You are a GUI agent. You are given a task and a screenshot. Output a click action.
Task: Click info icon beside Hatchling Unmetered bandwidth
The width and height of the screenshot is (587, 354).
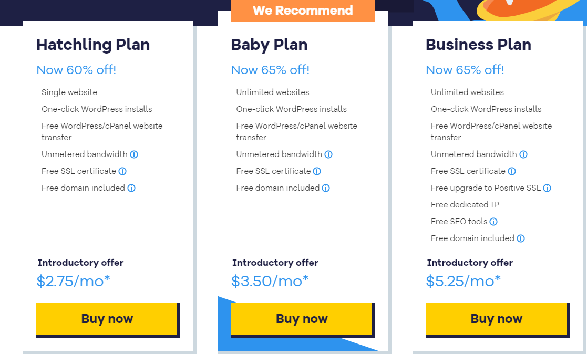pos(134,154)
